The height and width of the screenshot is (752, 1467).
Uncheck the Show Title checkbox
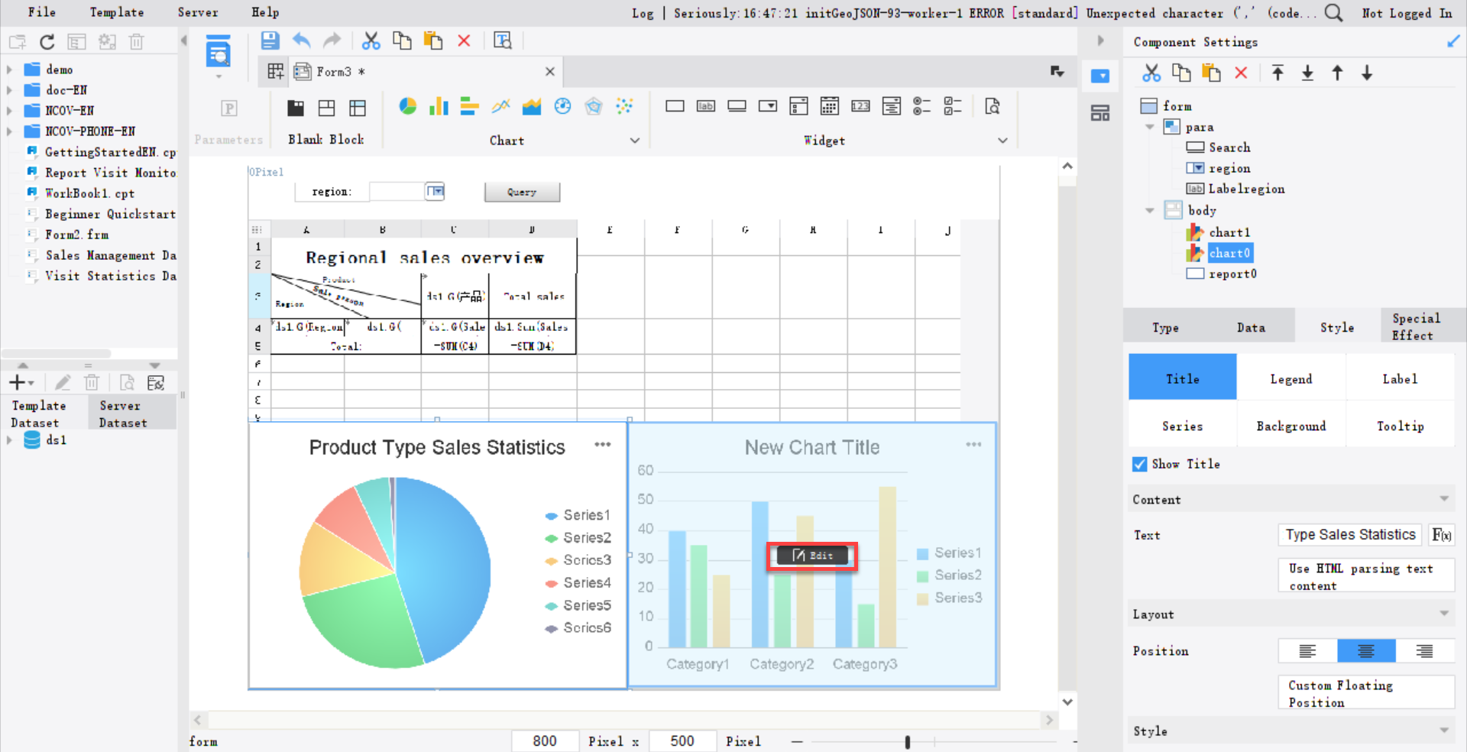point(1138,464)
